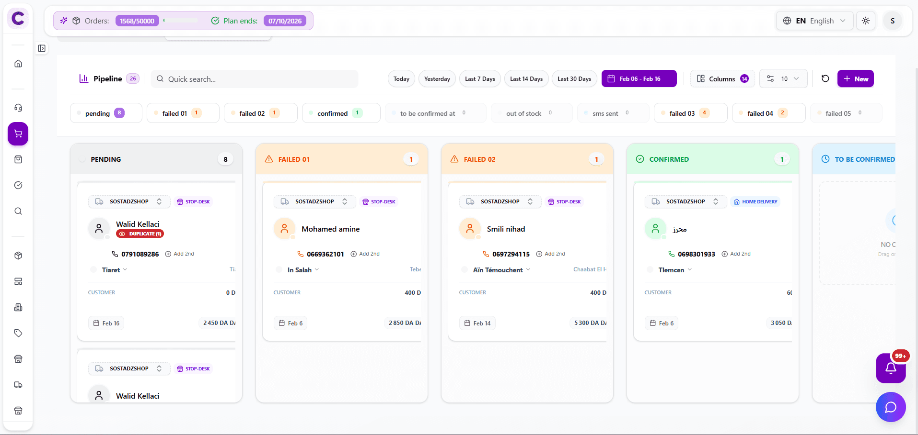Switch to the Last 7 Days tab

479,78
